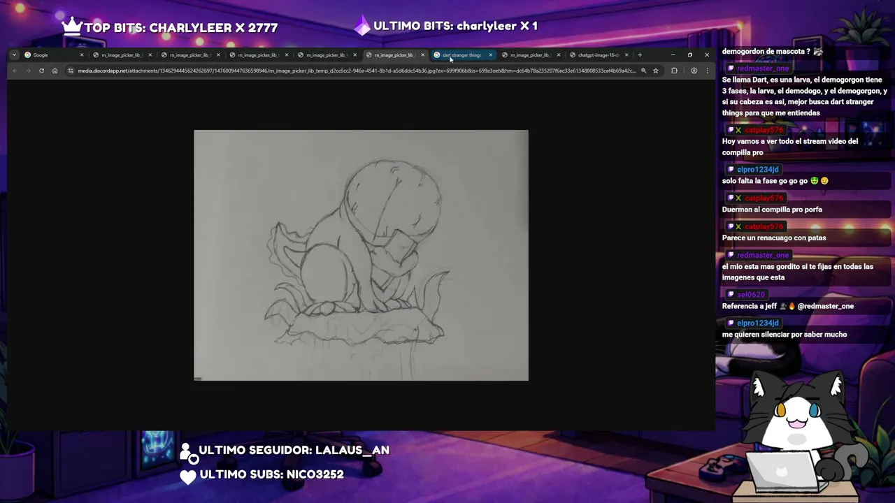This screenshot has height=503, width=895.
Task: Click the browser forward arrow
Action: [x=28, y=71]
